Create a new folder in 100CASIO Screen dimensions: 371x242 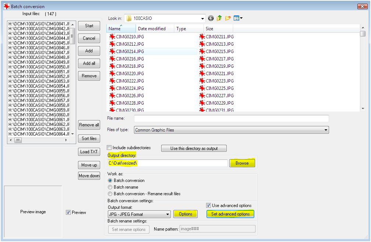point(228,18)
